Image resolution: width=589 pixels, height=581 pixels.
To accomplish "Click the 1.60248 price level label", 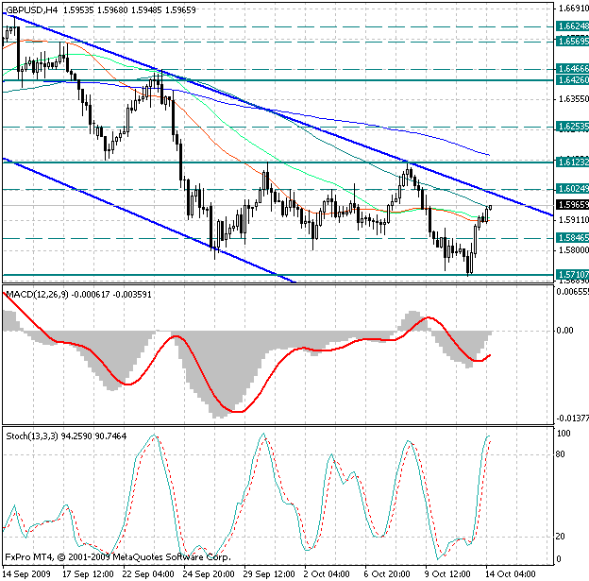I will point(571,190).
